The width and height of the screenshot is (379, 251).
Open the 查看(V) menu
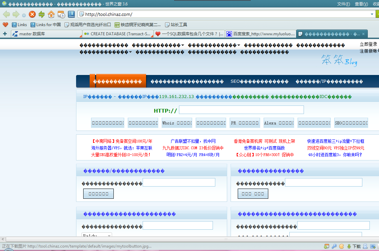pyautogui.click(x=361, y=4)
